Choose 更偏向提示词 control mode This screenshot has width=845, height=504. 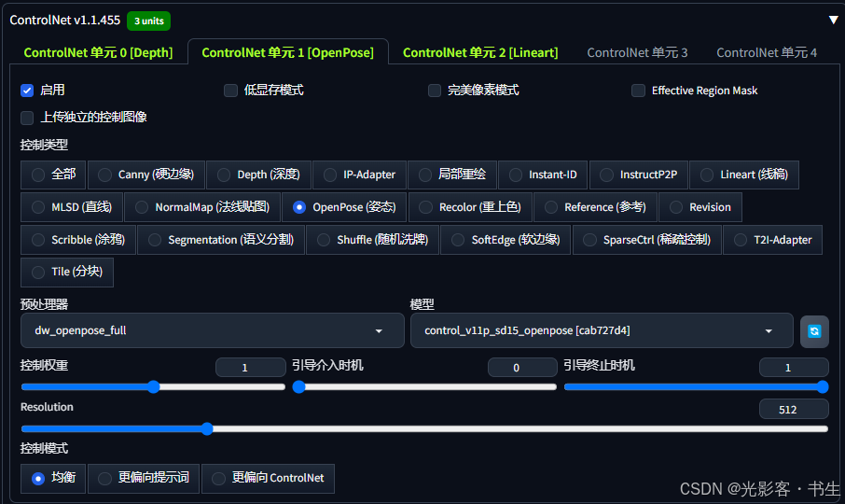click(144, 479)
